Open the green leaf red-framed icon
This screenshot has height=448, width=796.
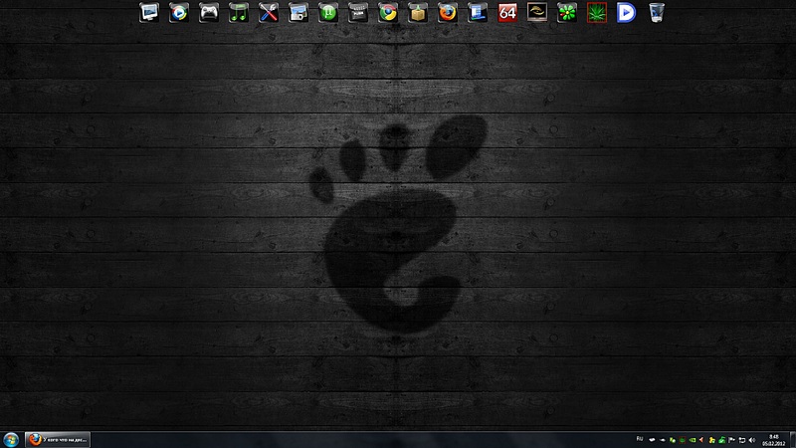click(597, 12)
